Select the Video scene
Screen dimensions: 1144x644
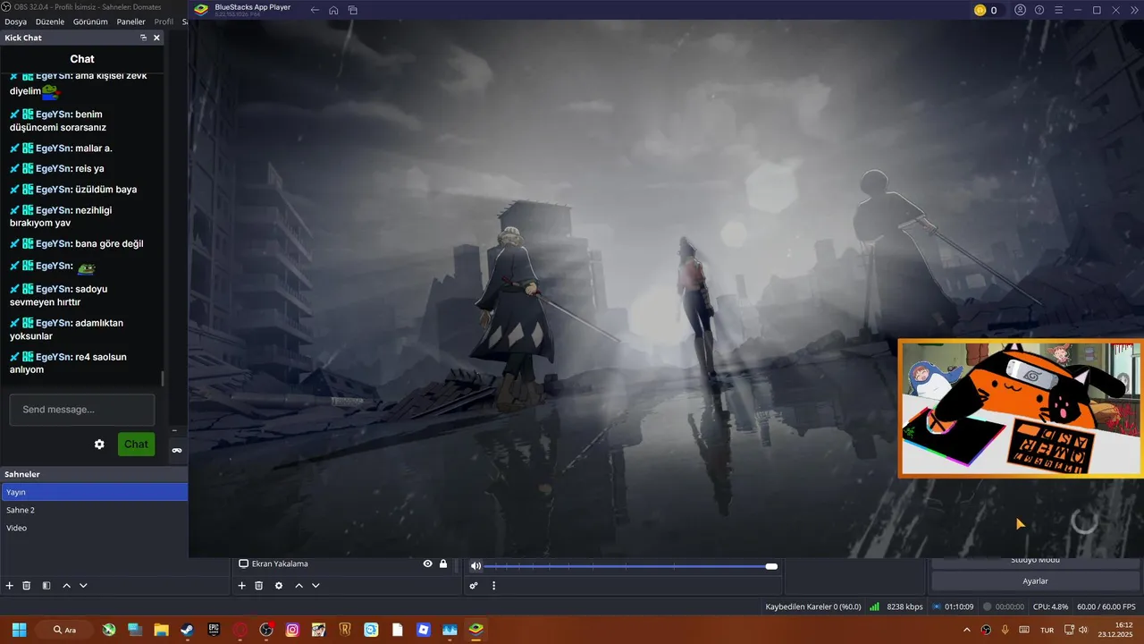95,528
